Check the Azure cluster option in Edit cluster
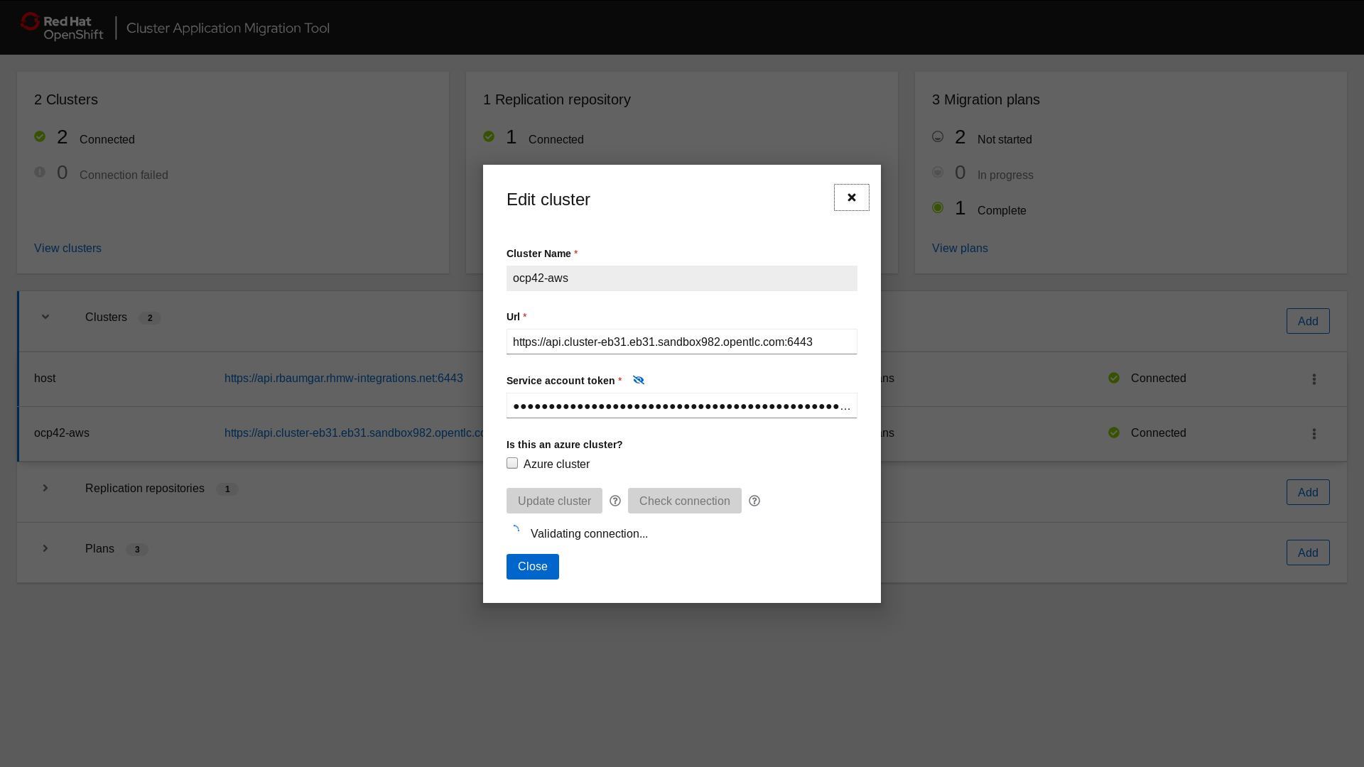This screenshot has height=767, width=1364. [x=511, y=463]
